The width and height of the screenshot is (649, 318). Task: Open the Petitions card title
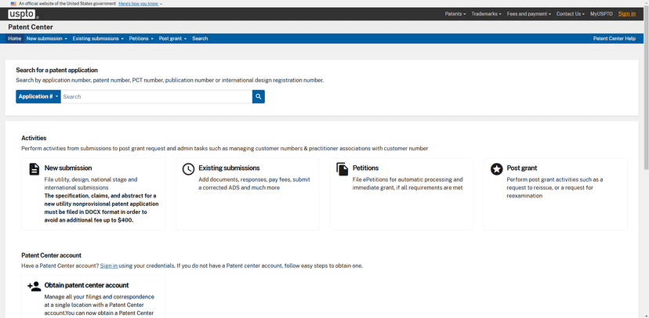365,168
